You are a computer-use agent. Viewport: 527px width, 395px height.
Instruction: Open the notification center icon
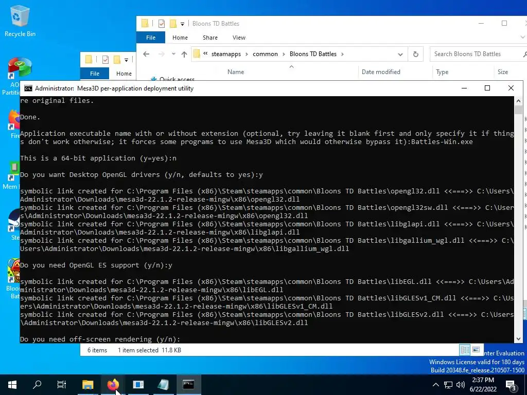[x=511, y=385]
